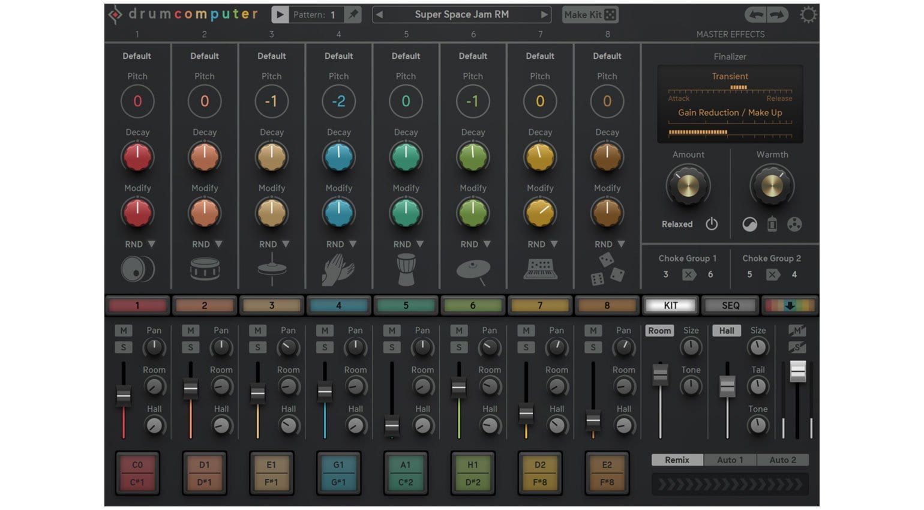Select the half-circle warmth mode icon
924x510 pixels.
(x=749, y=224)
